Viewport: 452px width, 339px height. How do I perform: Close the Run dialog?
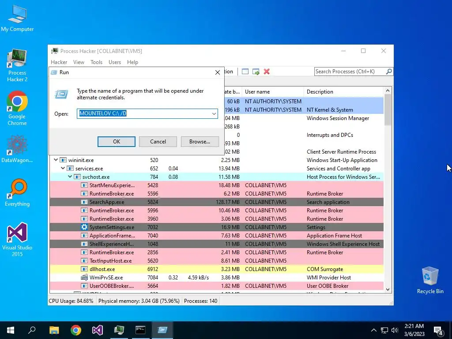point(218,72)
